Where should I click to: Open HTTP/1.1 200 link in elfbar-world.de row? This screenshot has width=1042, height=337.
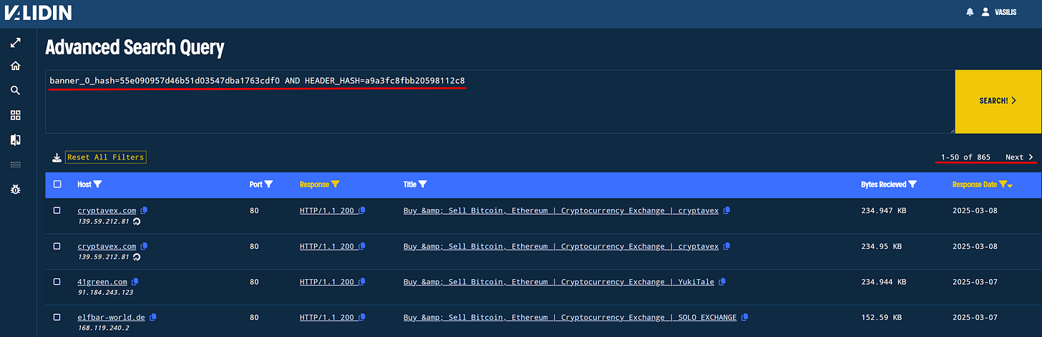[327, 317]
